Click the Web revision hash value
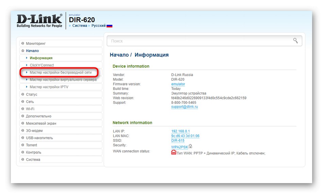Viewport: 323px width, 194px height. point(209,98)
